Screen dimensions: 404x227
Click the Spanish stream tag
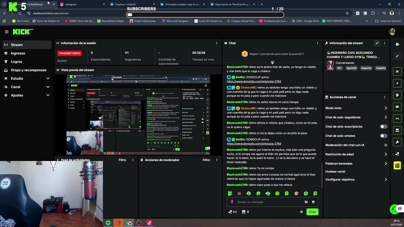[351, 68]
